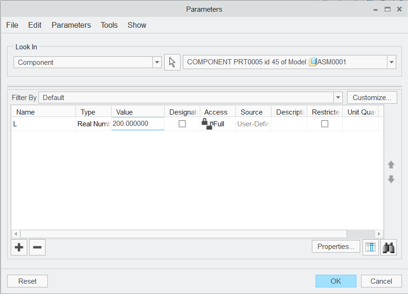Open the Tools menu
408x294 pixels.
click(109, 25)
